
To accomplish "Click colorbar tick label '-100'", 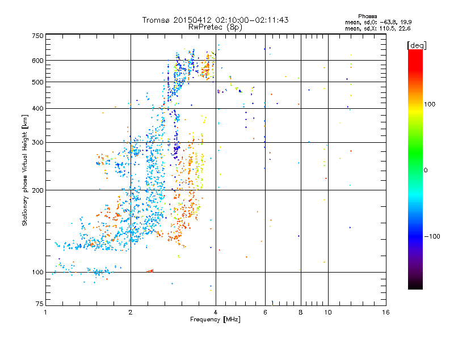I will tap(432, 236).
